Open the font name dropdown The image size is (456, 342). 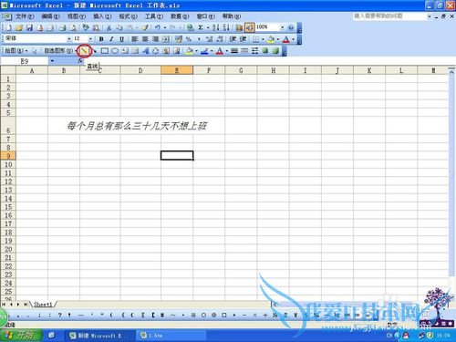[x=69, y=39]
